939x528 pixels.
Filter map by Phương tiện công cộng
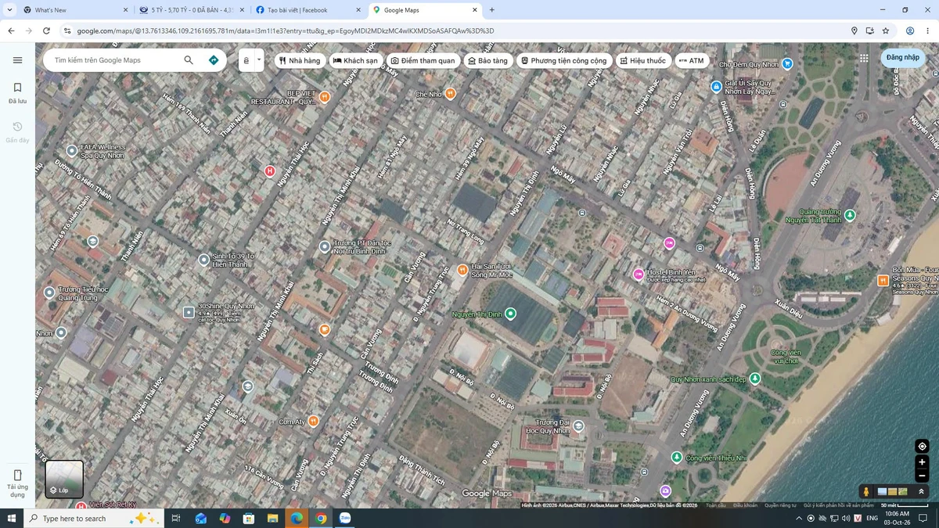[x=564, y=60]
